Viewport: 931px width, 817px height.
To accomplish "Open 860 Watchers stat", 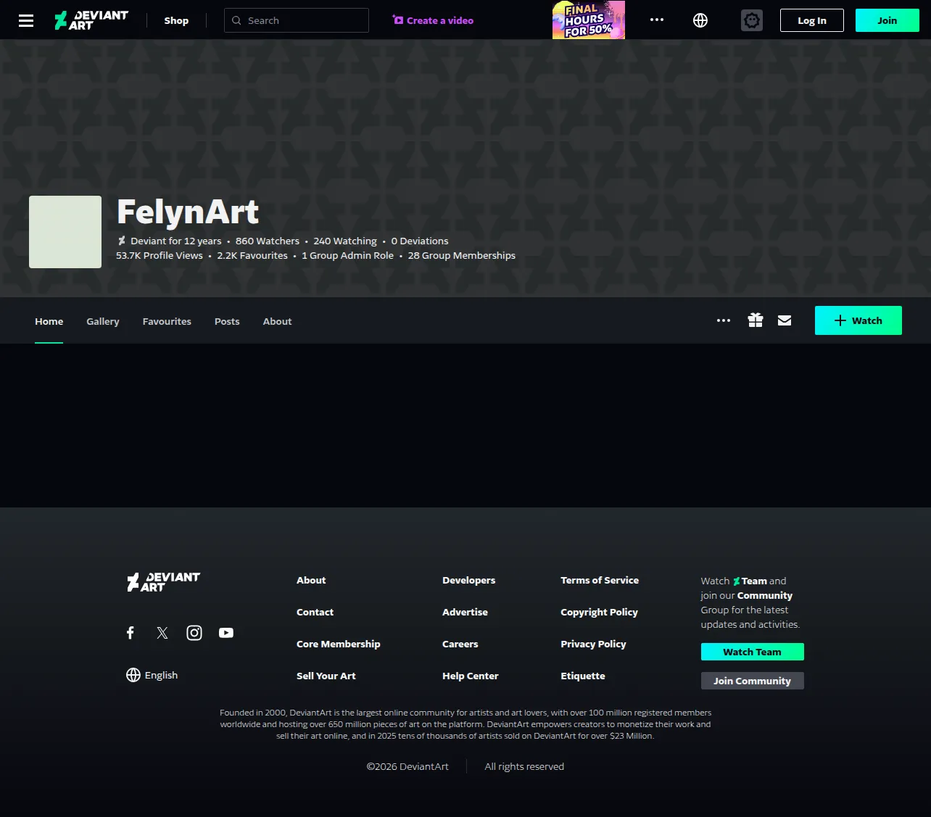I will pyautogui.click(x=268, y=241).
